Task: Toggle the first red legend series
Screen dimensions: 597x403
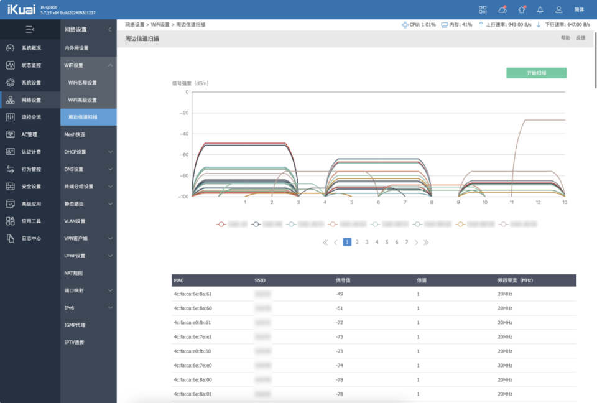Action: click(221, 223)
